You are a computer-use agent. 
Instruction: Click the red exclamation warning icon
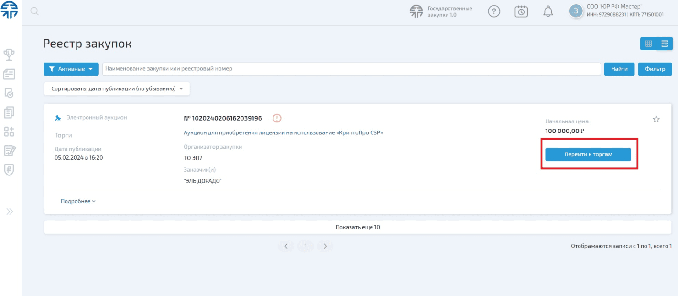(277, 118)
